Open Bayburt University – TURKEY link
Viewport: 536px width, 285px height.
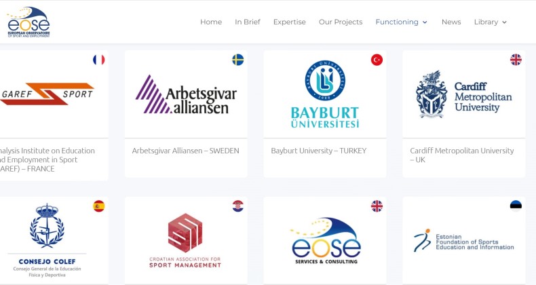click(319, 151)
